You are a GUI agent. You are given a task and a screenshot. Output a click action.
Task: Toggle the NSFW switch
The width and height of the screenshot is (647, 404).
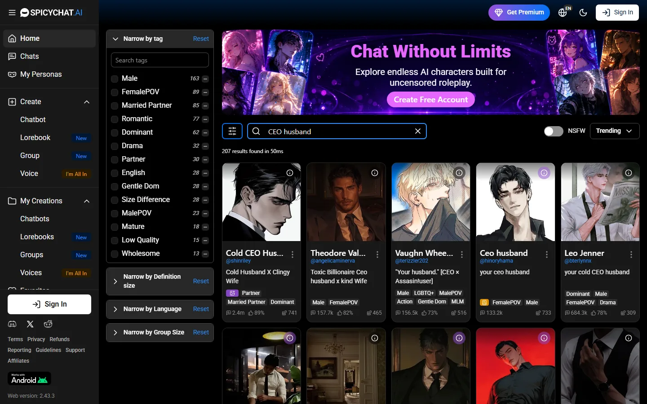(x=554, y=131)
